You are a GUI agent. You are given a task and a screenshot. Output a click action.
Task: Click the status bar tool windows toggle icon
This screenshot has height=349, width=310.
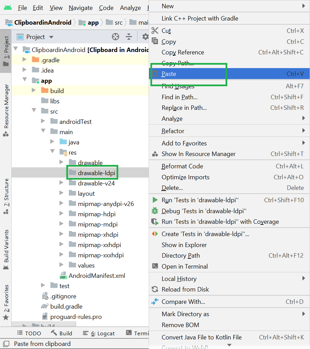point(6,344)
